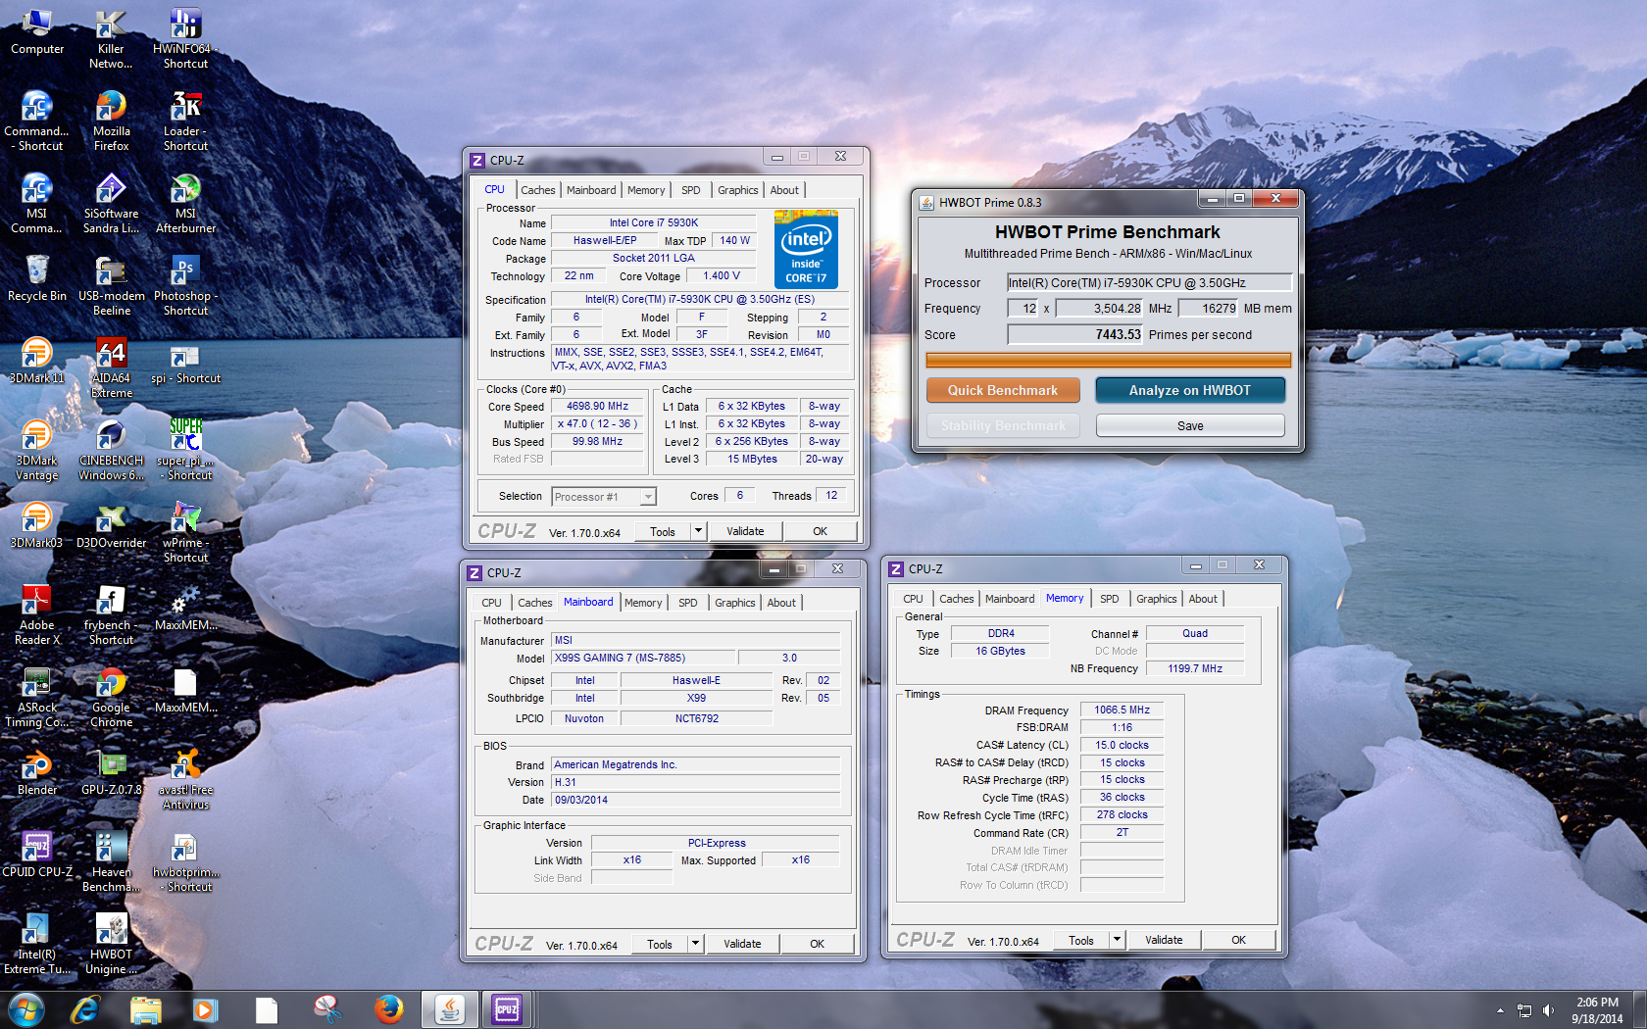Open the Computer desktop icon

37,32
